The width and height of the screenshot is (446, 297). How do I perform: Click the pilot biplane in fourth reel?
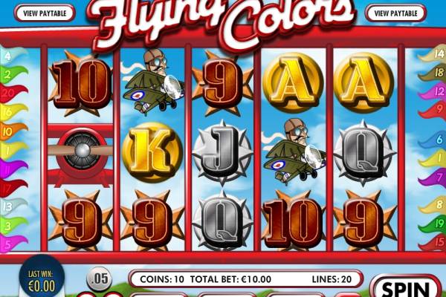click(x=294, y=151)
